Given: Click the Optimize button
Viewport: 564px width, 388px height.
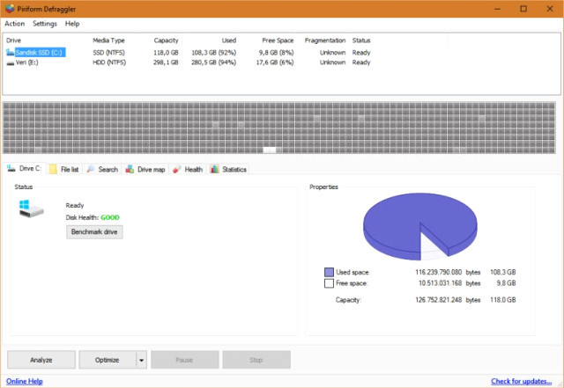Looking at the screenshot, I should click(108, 360).
